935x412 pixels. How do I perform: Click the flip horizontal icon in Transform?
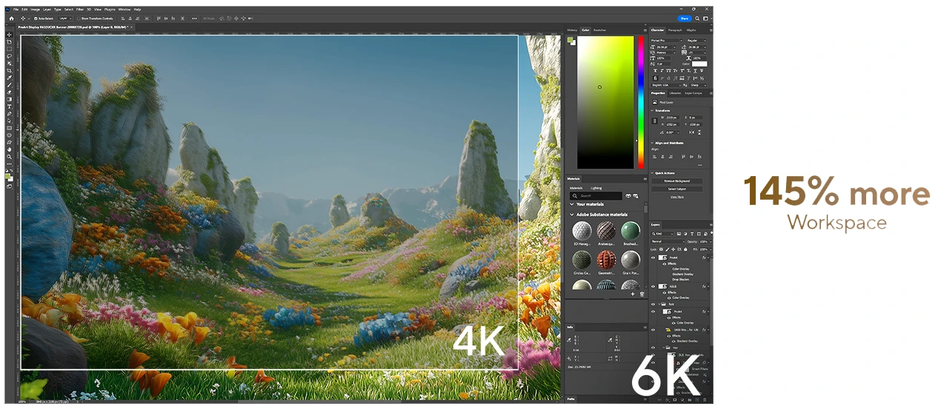[x=691, y=132]
